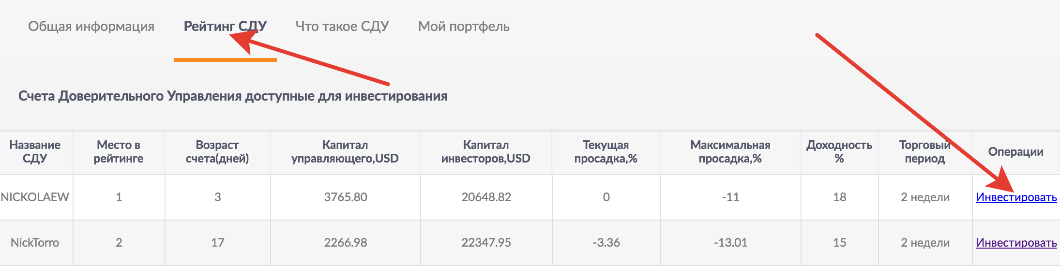Click the Операции column header
The width and height of the screenshot is (1060, 266).
(x=1015, y=152)
